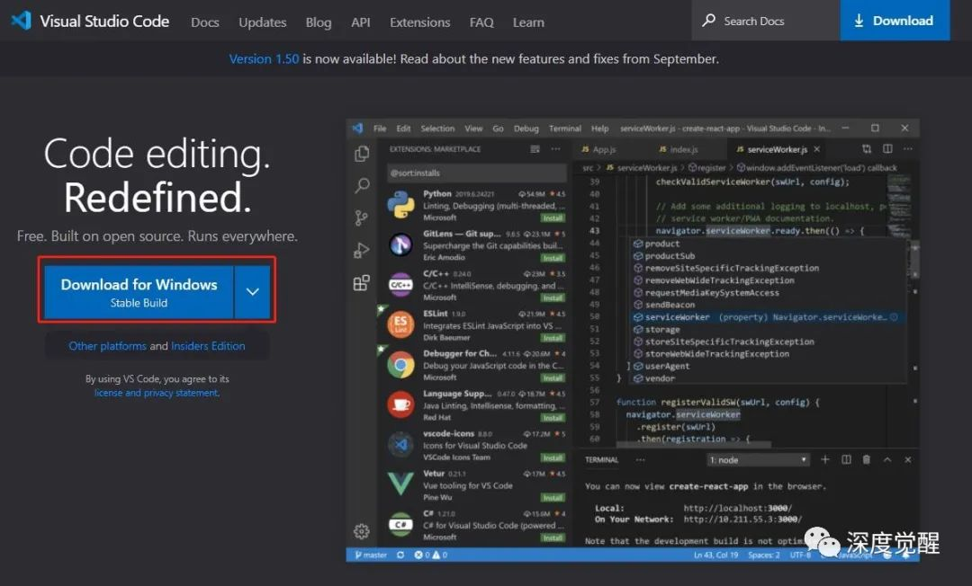Kill the terminal with trash icon

[867, 460]
